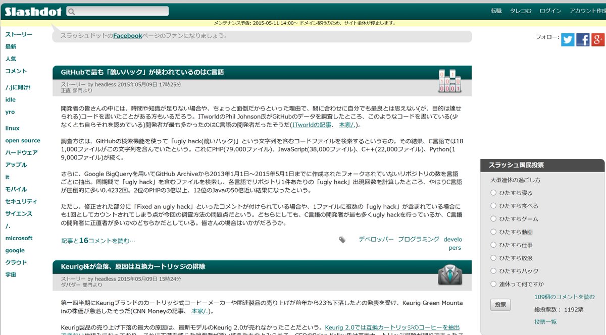Image resolution: width=606 pixels, height=335 pixels.
Task: Click the デベロッパー tag
Action: (x=376, y=239)
